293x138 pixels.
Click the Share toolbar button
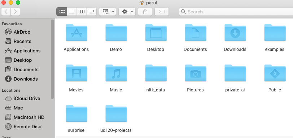(145, 12)
